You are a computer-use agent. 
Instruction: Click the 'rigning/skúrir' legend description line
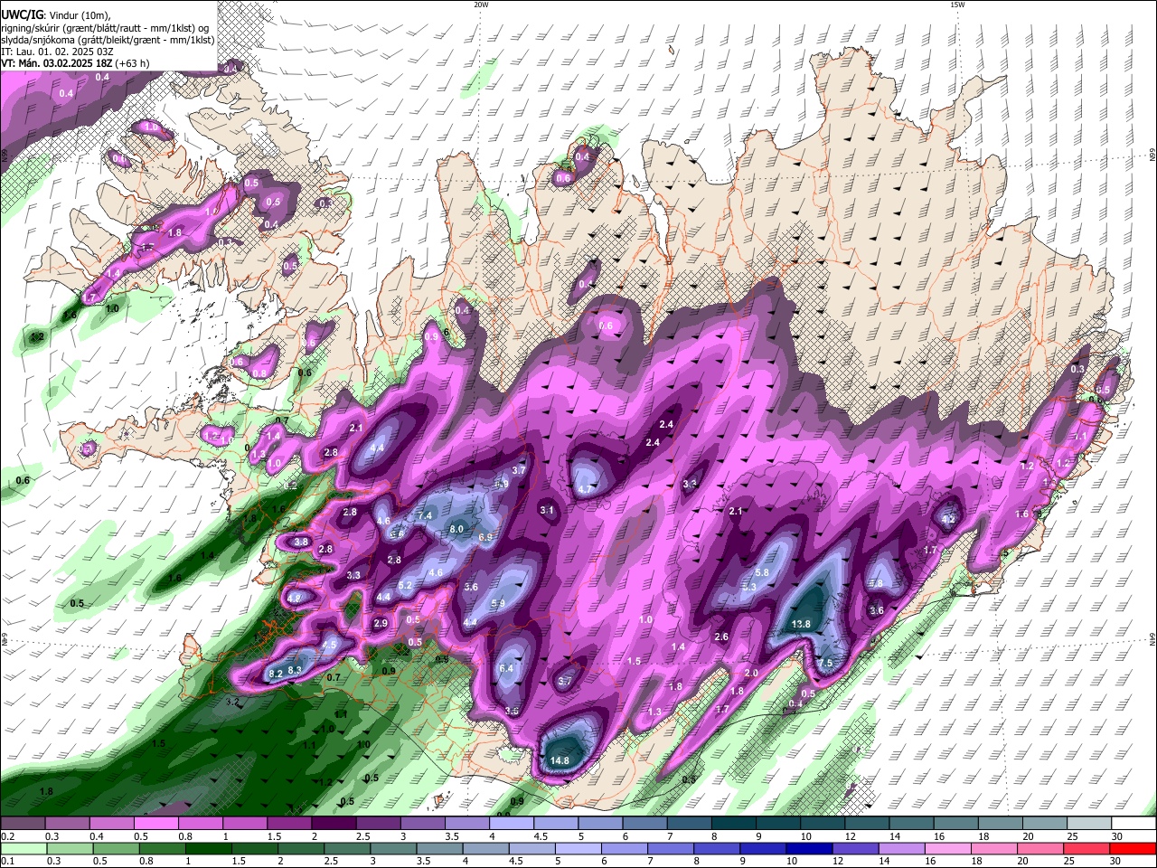click(x=106, y=28)
